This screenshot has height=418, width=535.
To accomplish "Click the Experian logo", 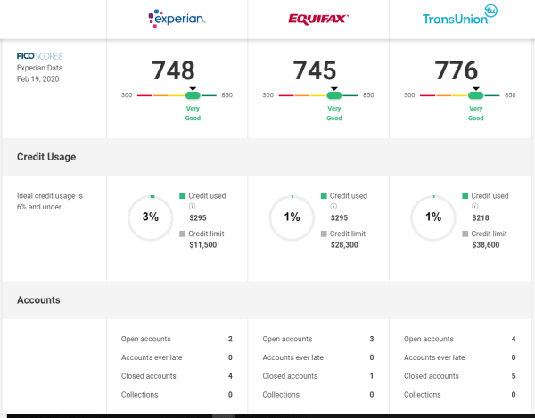I will (x=177, y=19).
